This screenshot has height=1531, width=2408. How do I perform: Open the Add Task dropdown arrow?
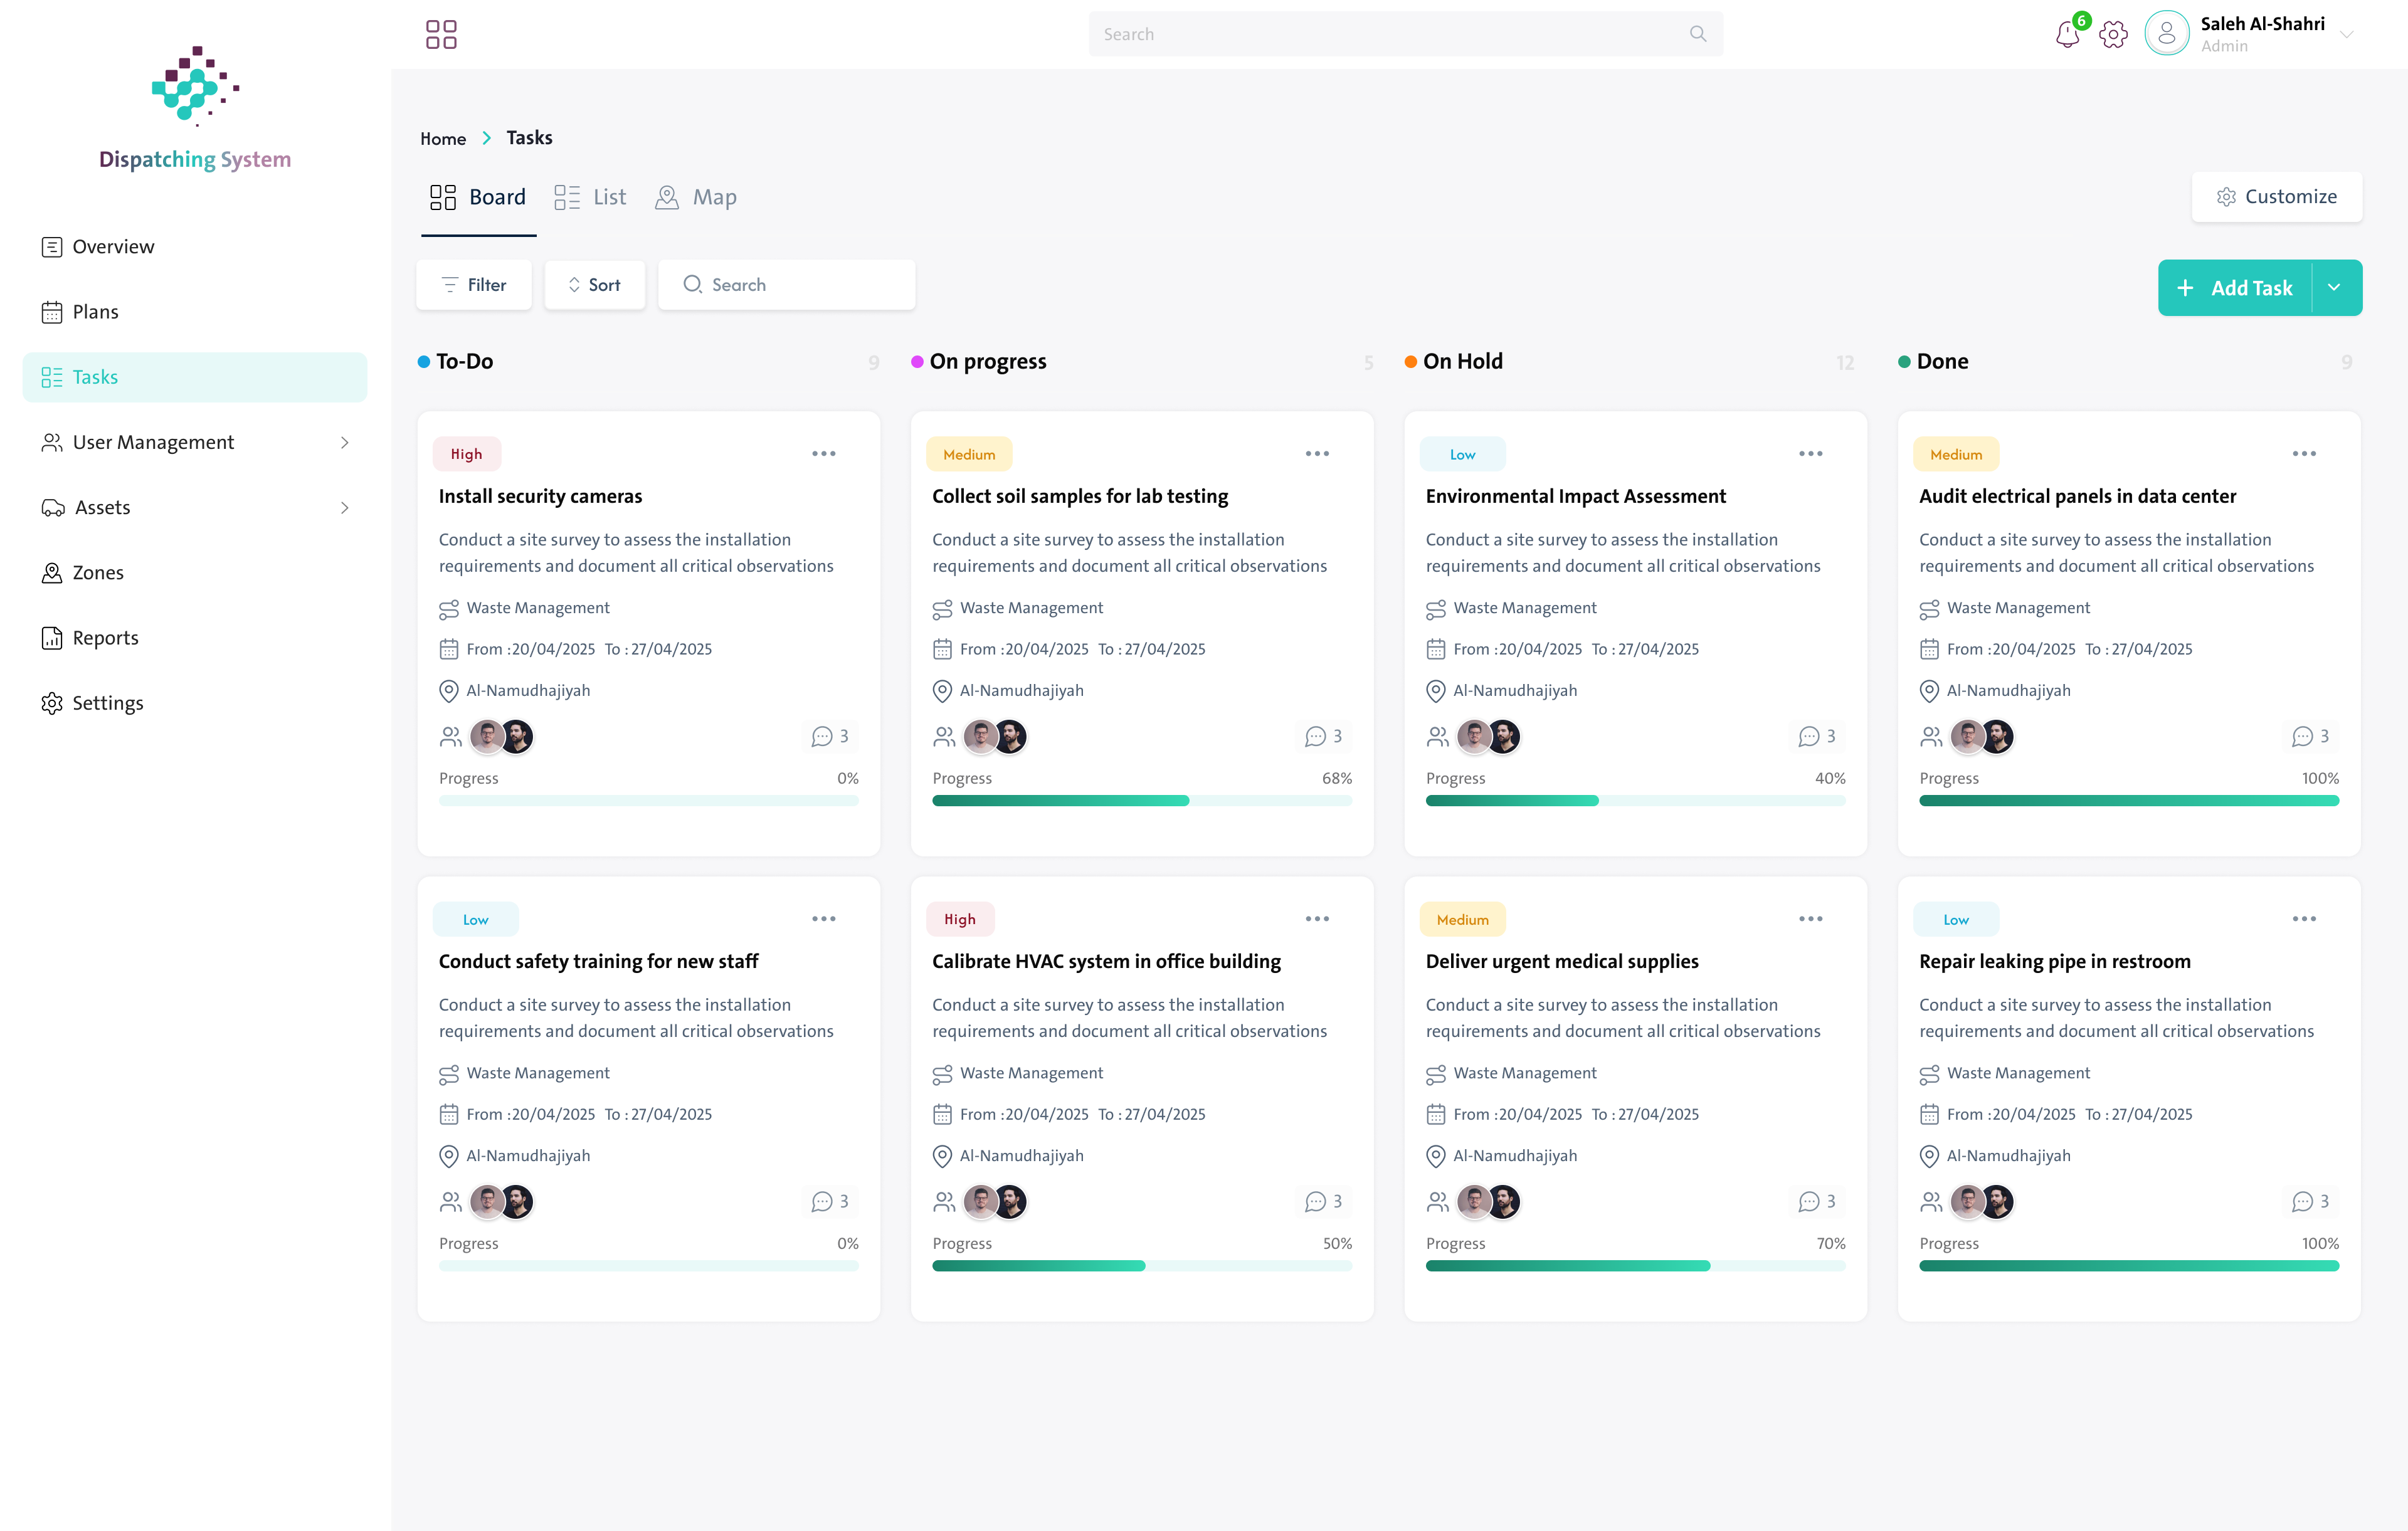(x=2335, y=288)
